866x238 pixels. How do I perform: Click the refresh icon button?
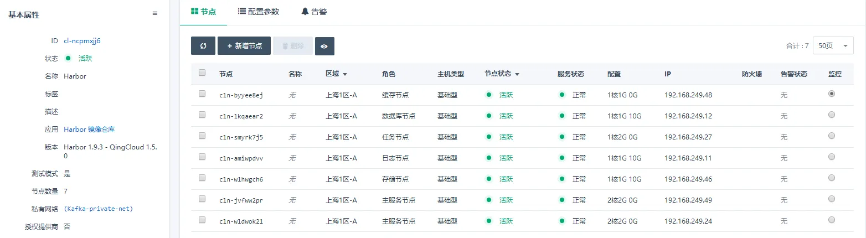pyautogui.click(x=203, y=46)
